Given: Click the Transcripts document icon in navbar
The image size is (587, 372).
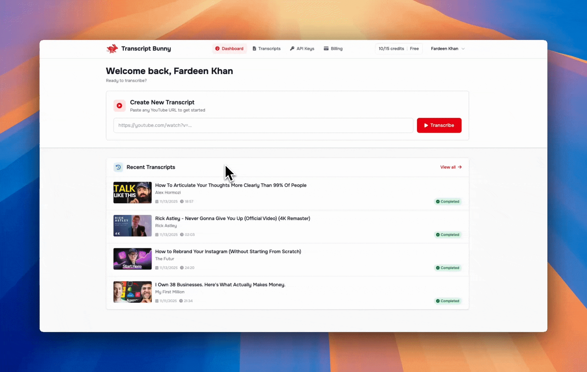Looking at the screenshot, I should [254, 49].
